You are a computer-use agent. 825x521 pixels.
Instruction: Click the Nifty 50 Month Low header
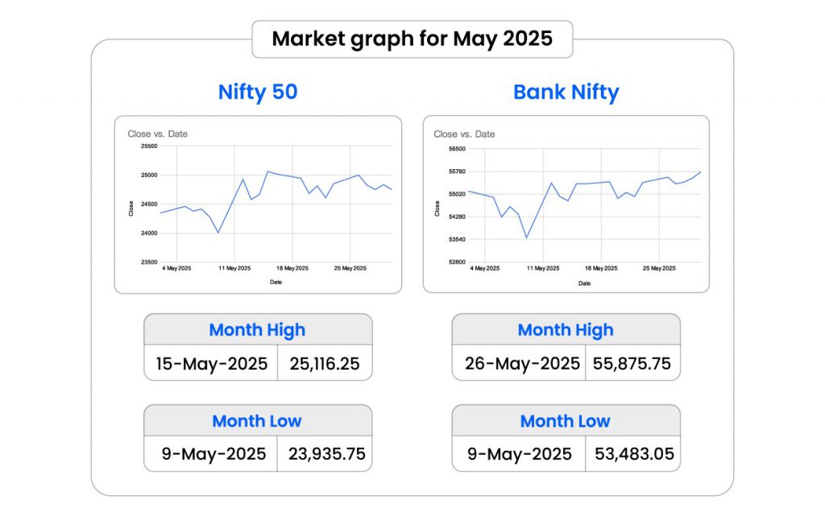point(257,420)
